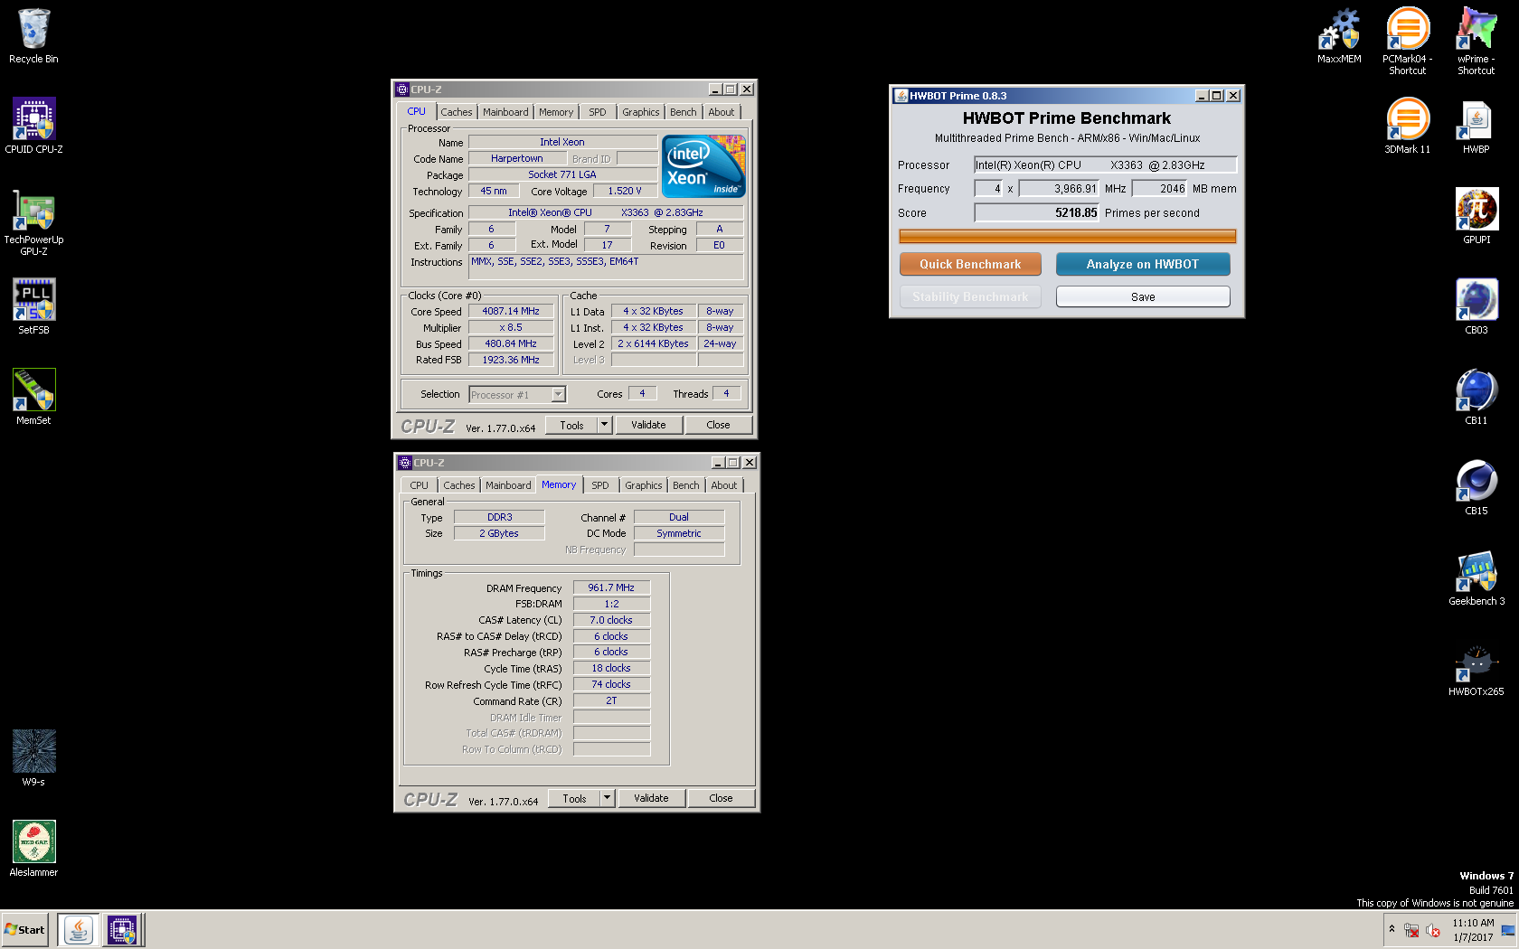1519x949 pixels.
Task: Click DRAM Frequency value 961.7 MHz
Action: tap(611, 587)
